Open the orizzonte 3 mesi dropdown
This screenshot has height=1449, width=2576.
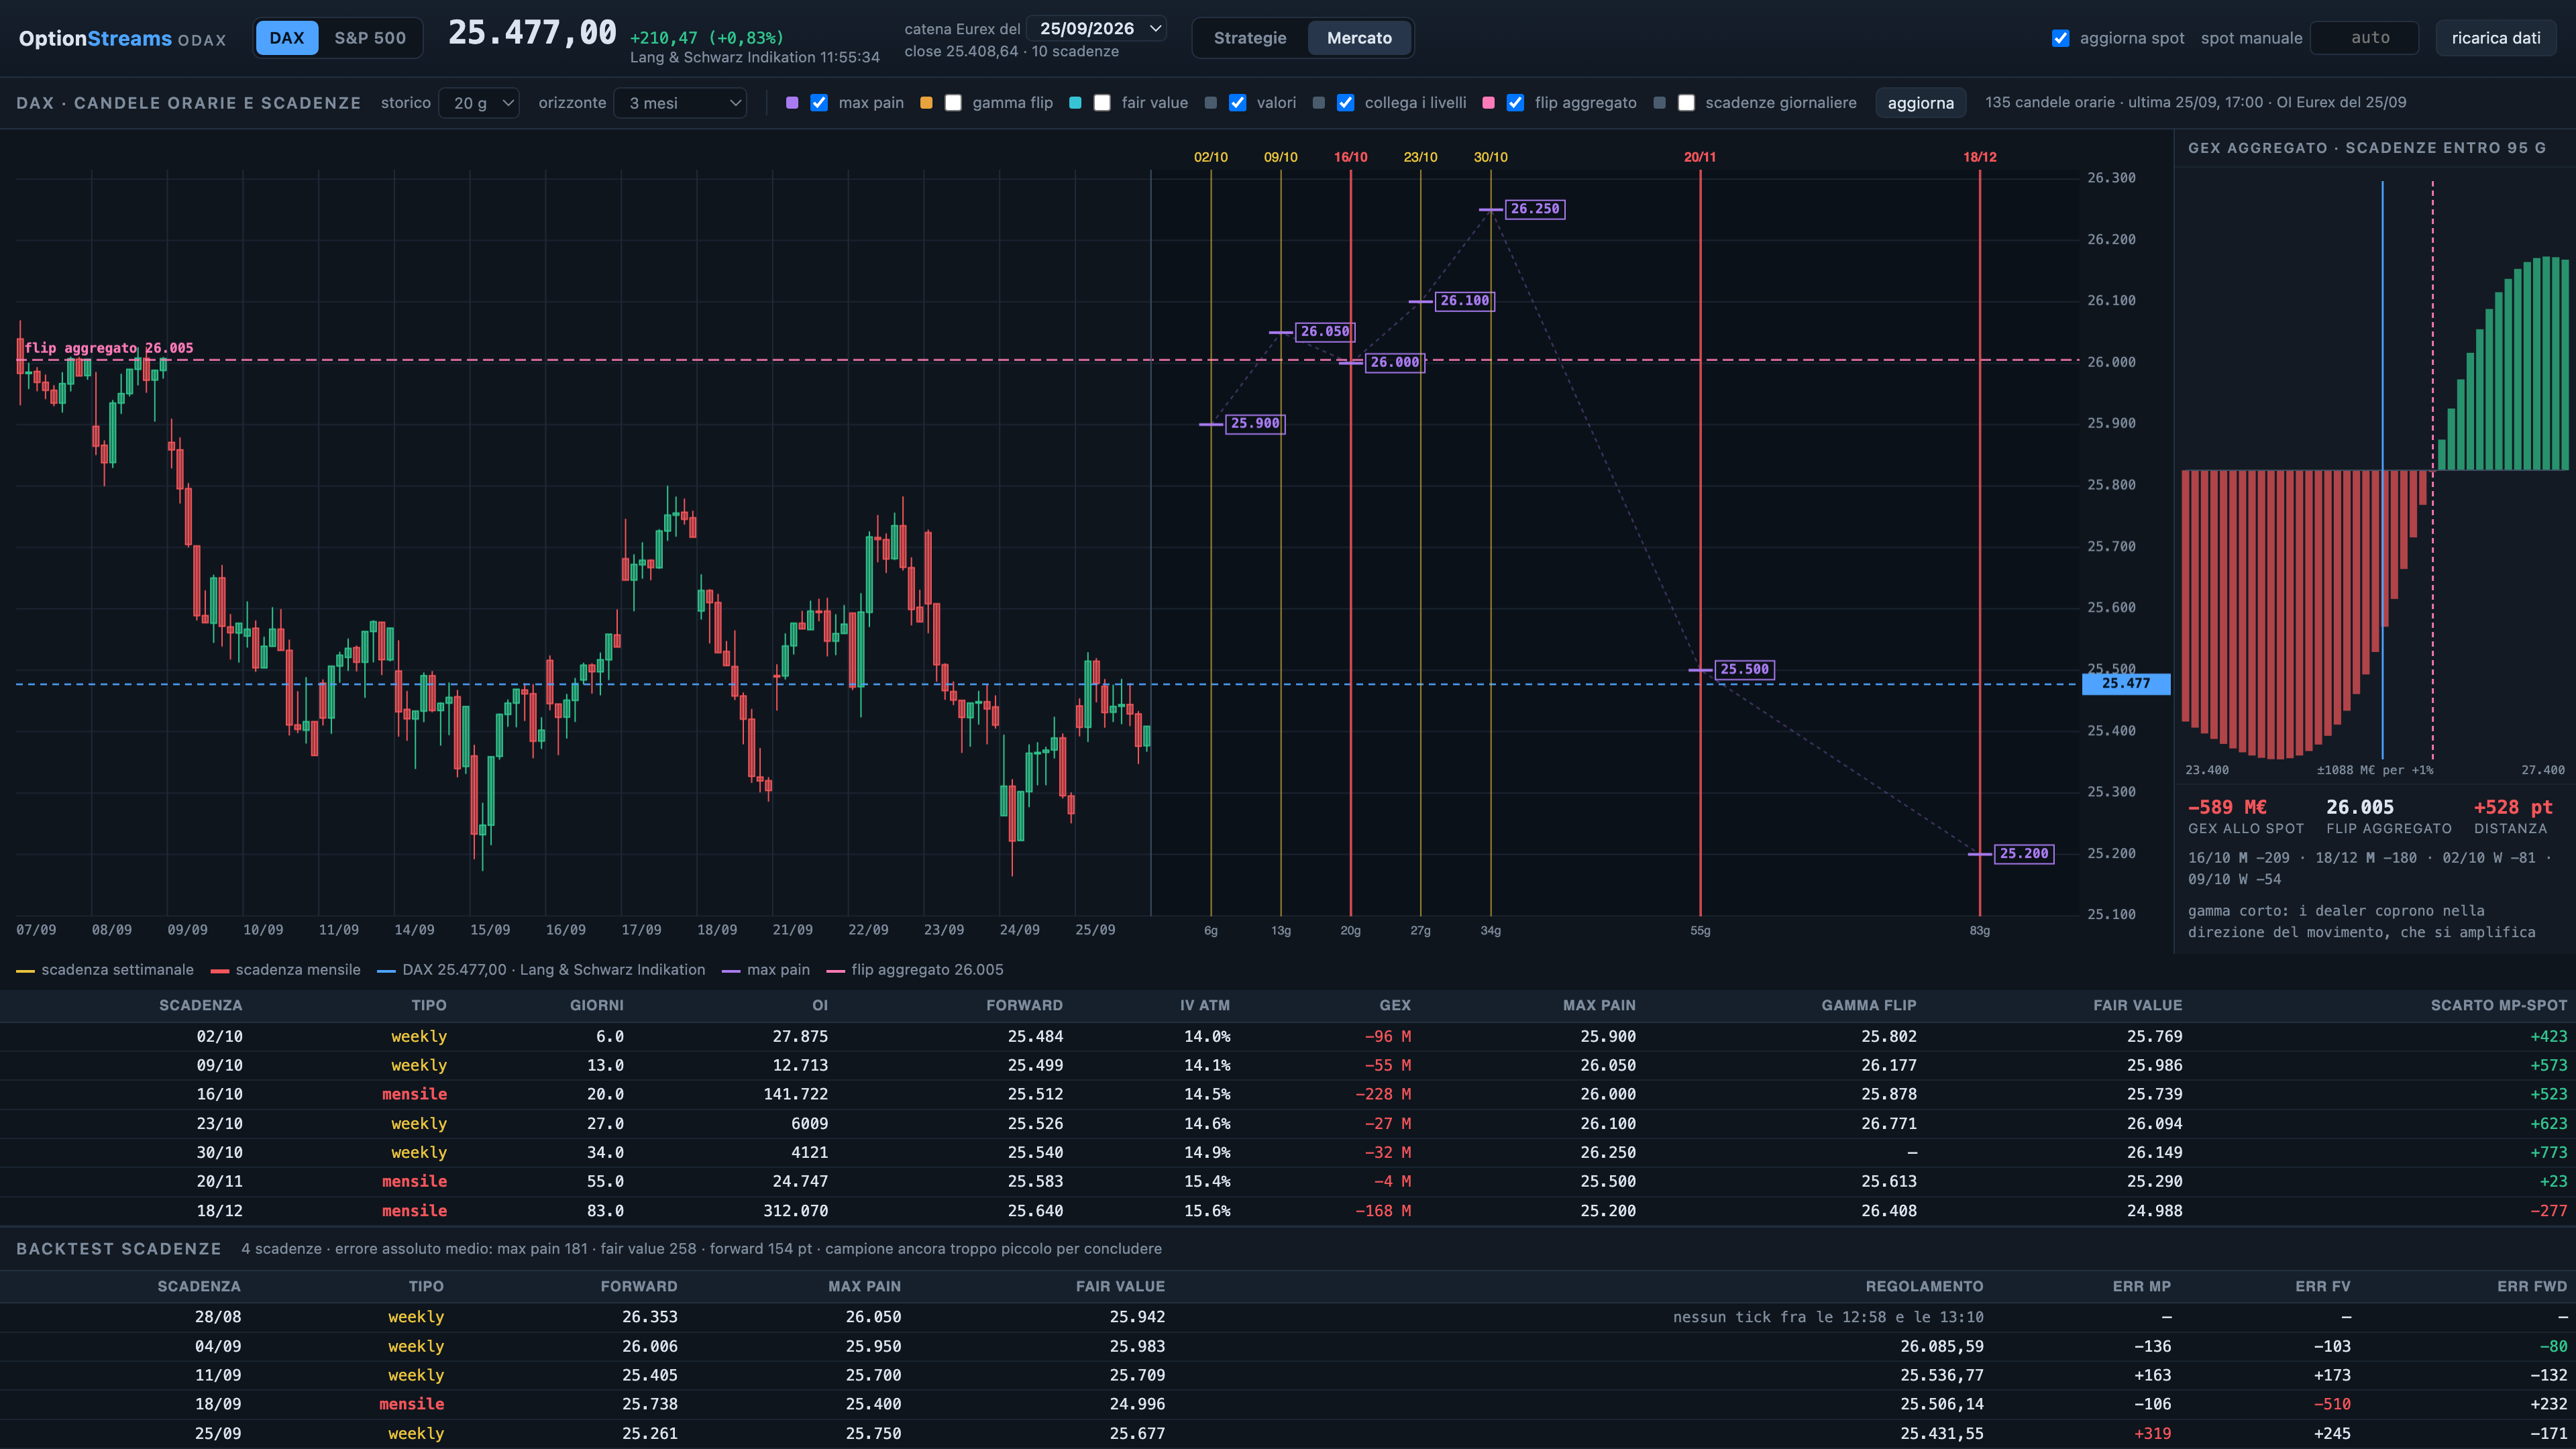tap(681, 103)
